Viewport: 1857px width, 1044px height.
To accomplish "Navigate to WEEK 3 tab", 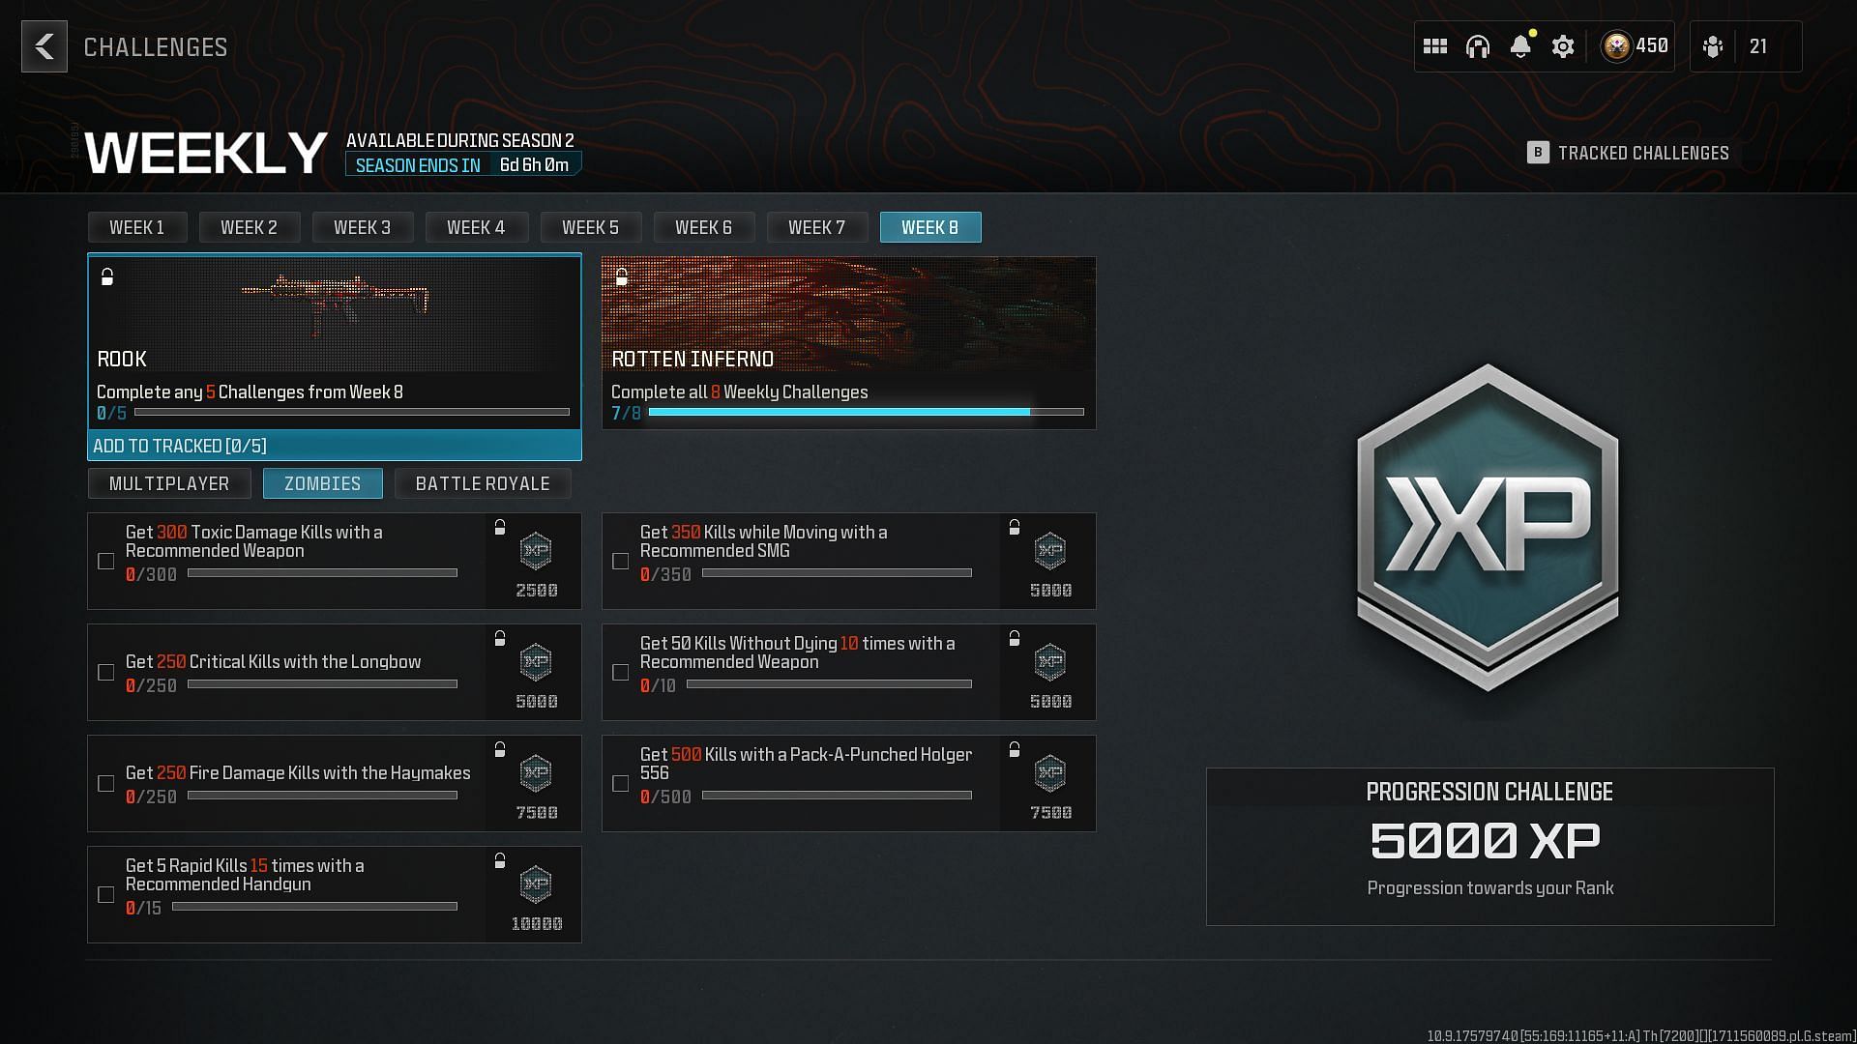I will pyautogui.click(x=363, y=227).
